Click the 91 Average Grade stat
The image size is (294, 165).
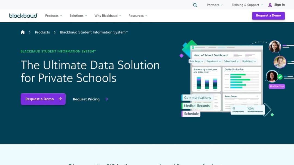(238, 110)
